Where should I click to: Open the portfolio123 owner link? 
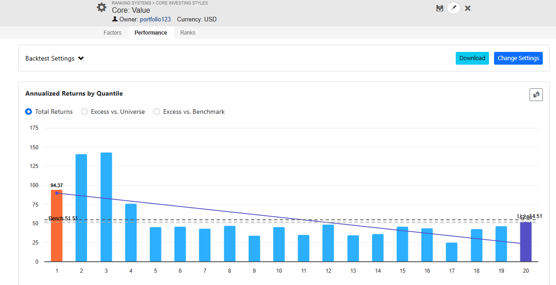pos(155,20)
